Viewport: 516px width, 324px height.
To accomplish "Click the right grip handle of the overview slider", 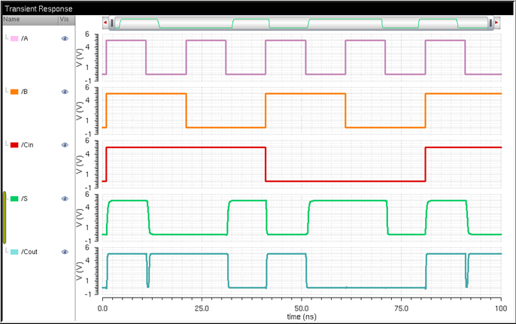I will coord(490,23).
